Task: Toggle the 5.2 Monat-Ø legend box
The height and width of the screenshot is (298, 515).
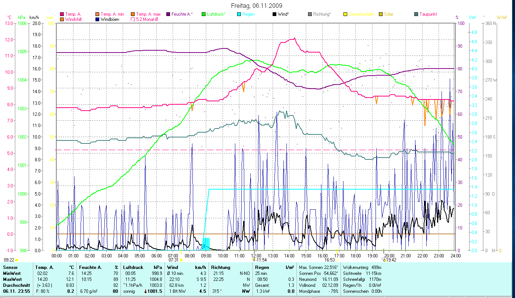Action: (133, 19)
